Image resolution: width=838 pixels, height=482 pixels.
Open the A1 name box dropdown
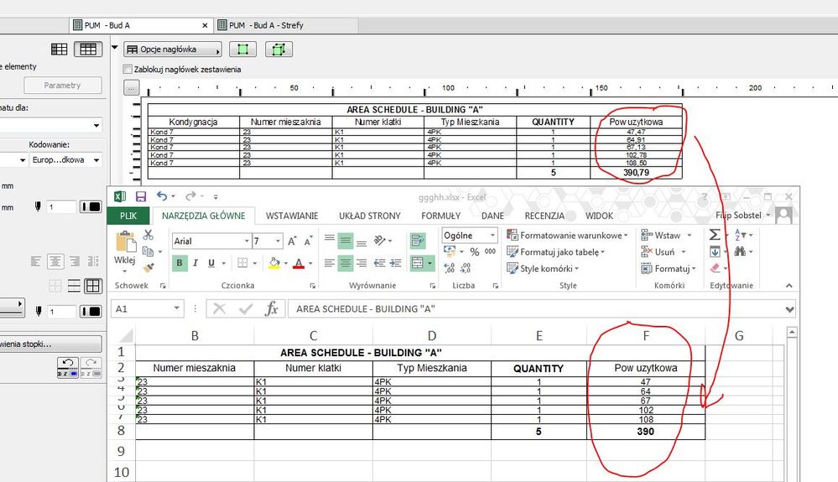click(176, 308)
